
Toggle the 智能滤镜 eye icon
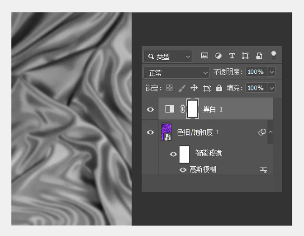[173, 154]
